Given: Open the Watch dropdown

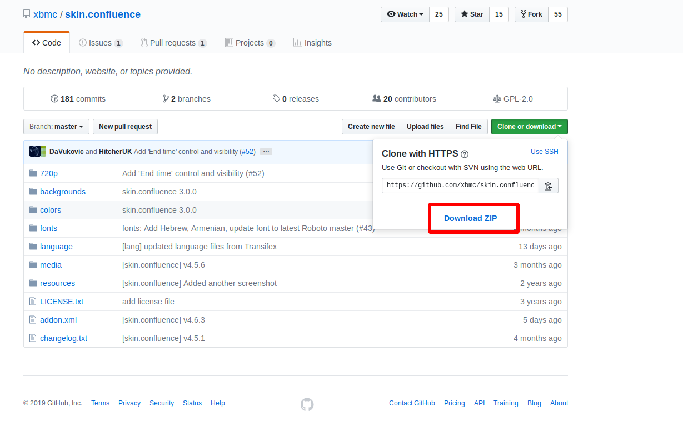Looking at the screenshot, I should 405,14.
